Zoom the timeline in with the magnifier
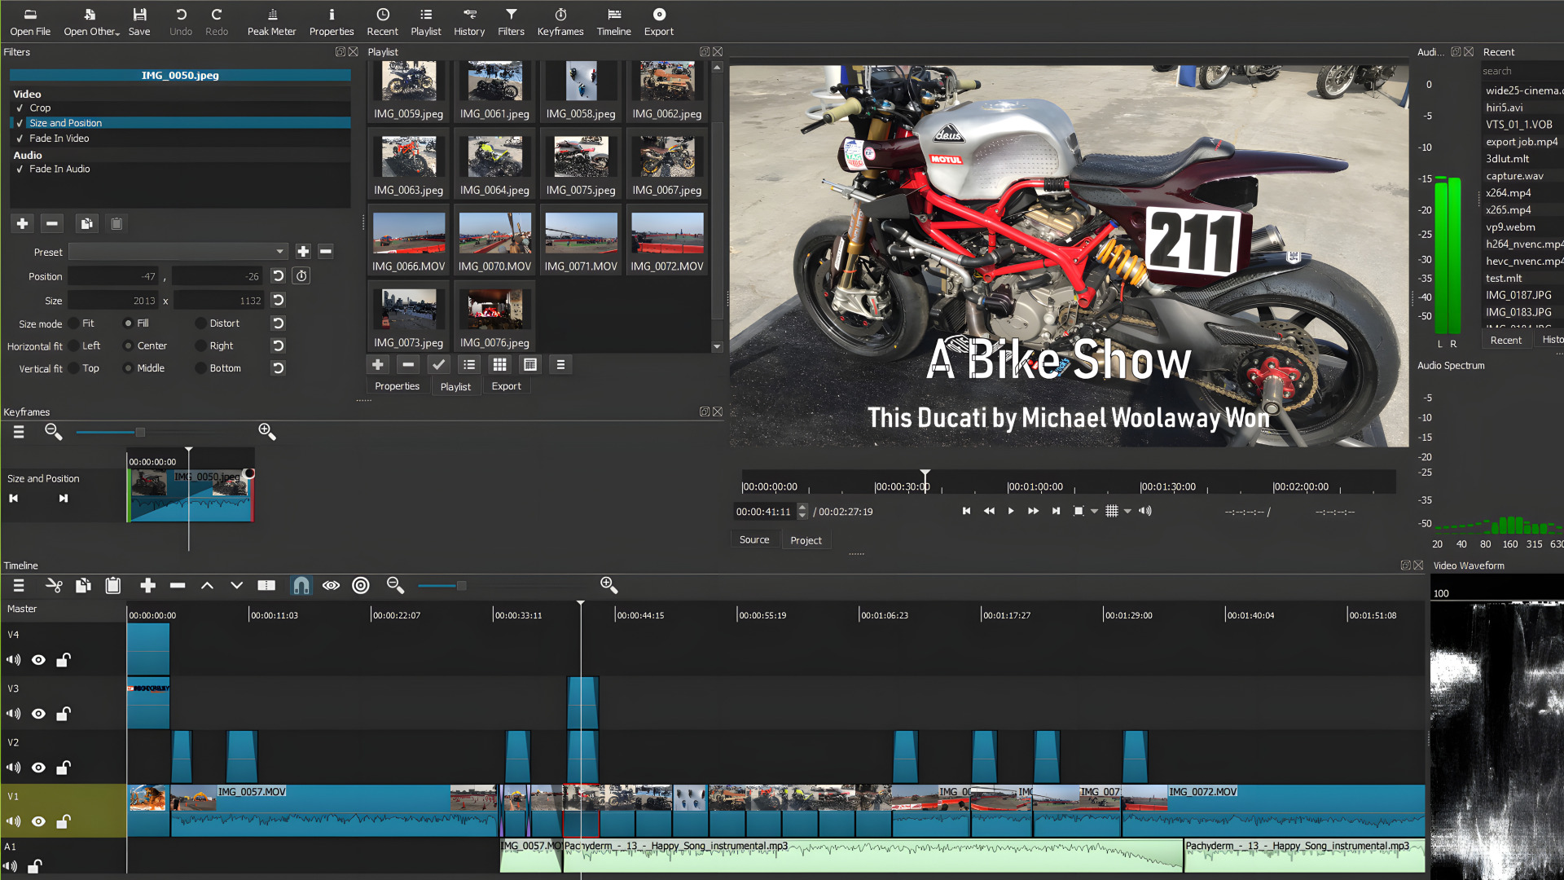Image resolution: width=1564 pixels, height=880 pixels. (608, 585)
